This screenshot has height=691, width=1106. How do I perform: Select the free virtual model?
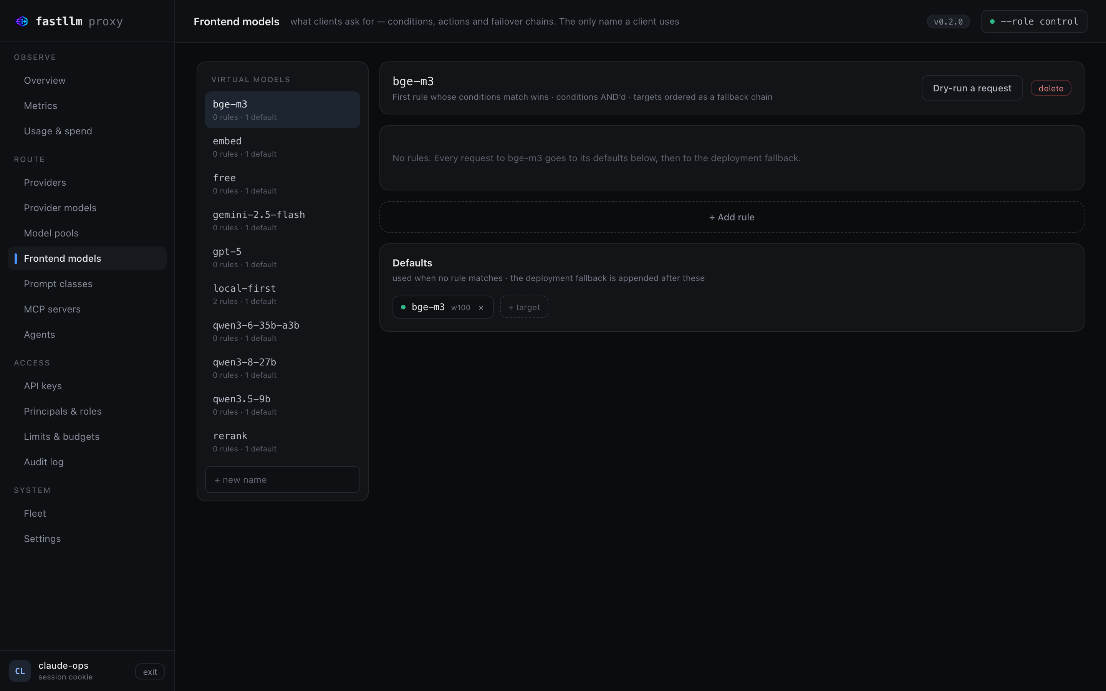pos(282,184)
